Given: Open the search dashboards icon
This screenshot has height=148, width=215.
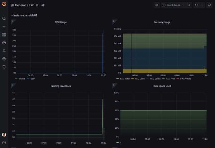Looking at the screenshot, I should pos(4,18).
